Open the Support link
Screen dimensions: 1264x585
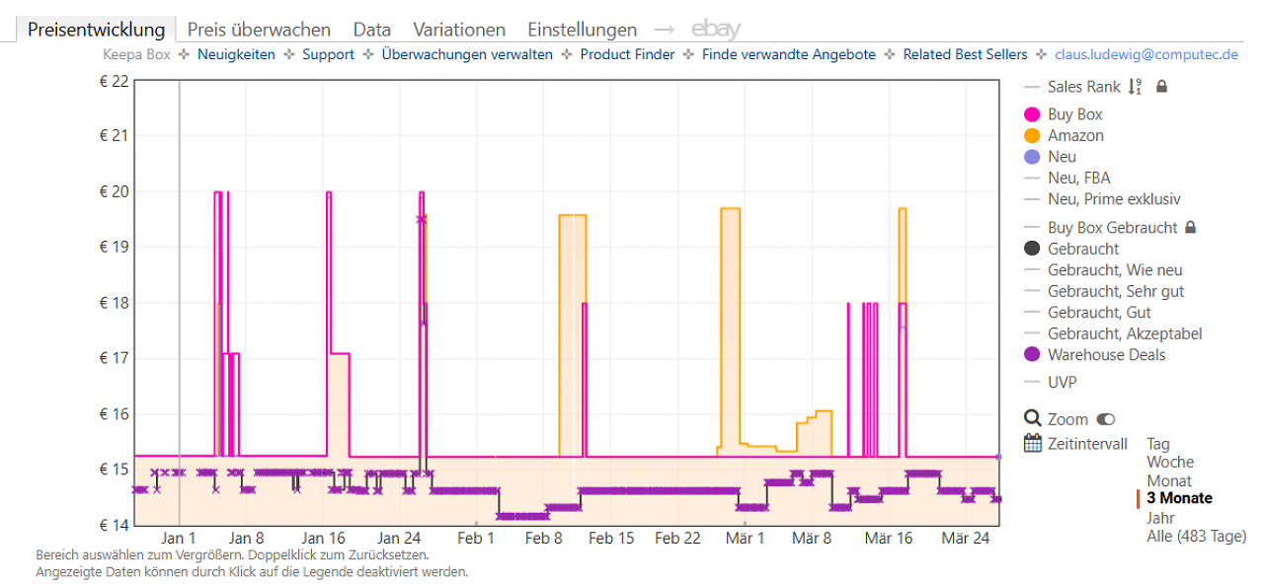tap(328, 55)
